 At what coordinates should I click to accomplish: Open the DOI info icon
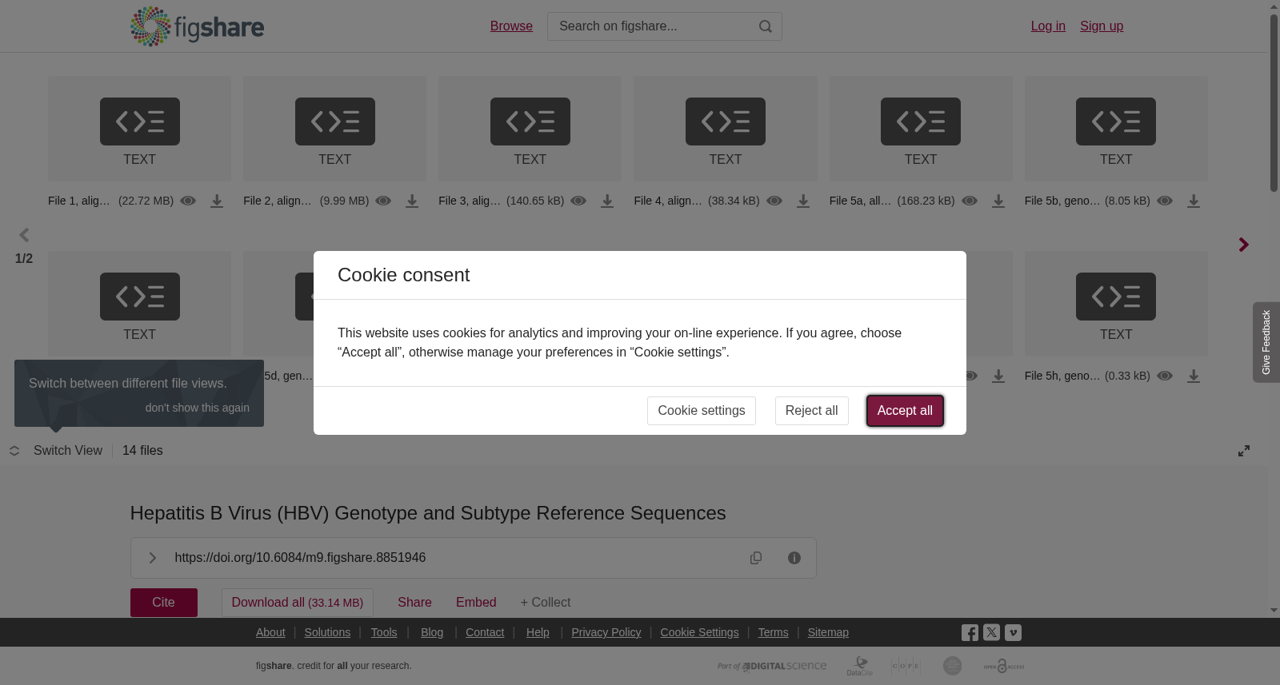coord(794,558)
